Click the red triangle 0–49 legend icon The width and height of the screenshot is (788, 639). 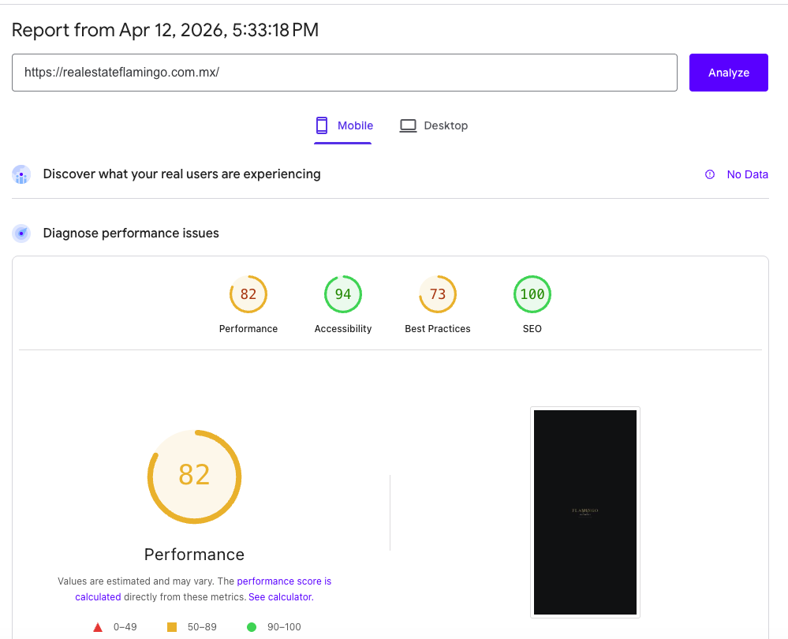[x=98, y=626]
